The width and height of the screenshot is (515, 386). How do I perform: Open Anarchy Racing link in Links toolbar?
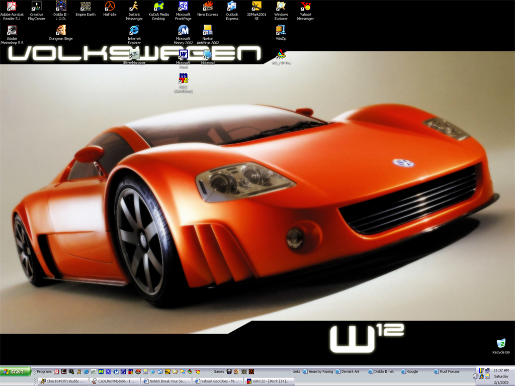point(318,371)
